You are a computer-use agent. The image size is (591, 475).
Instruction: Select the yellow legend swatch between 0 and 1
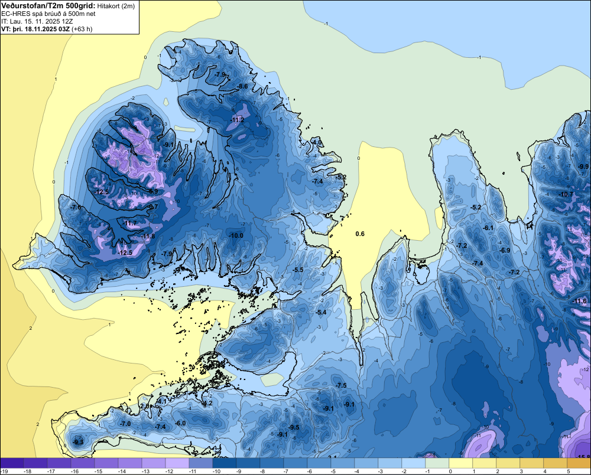pyautogui.click(x=461, y=463)
